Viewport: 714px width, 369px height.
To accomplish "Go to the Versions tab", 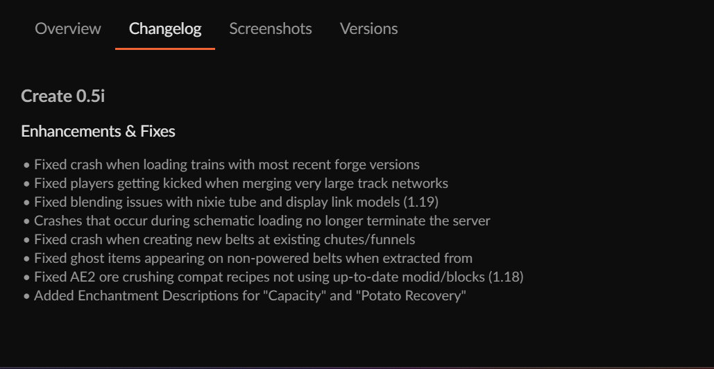I will click(x=368, y=28).
